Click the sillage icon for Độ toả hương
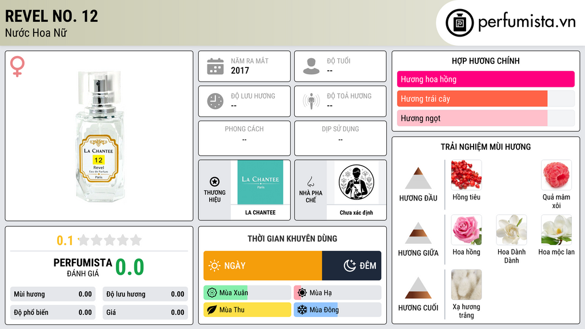Image resolution: width=585 pixels, height=329 pixels. click(311, 101)
